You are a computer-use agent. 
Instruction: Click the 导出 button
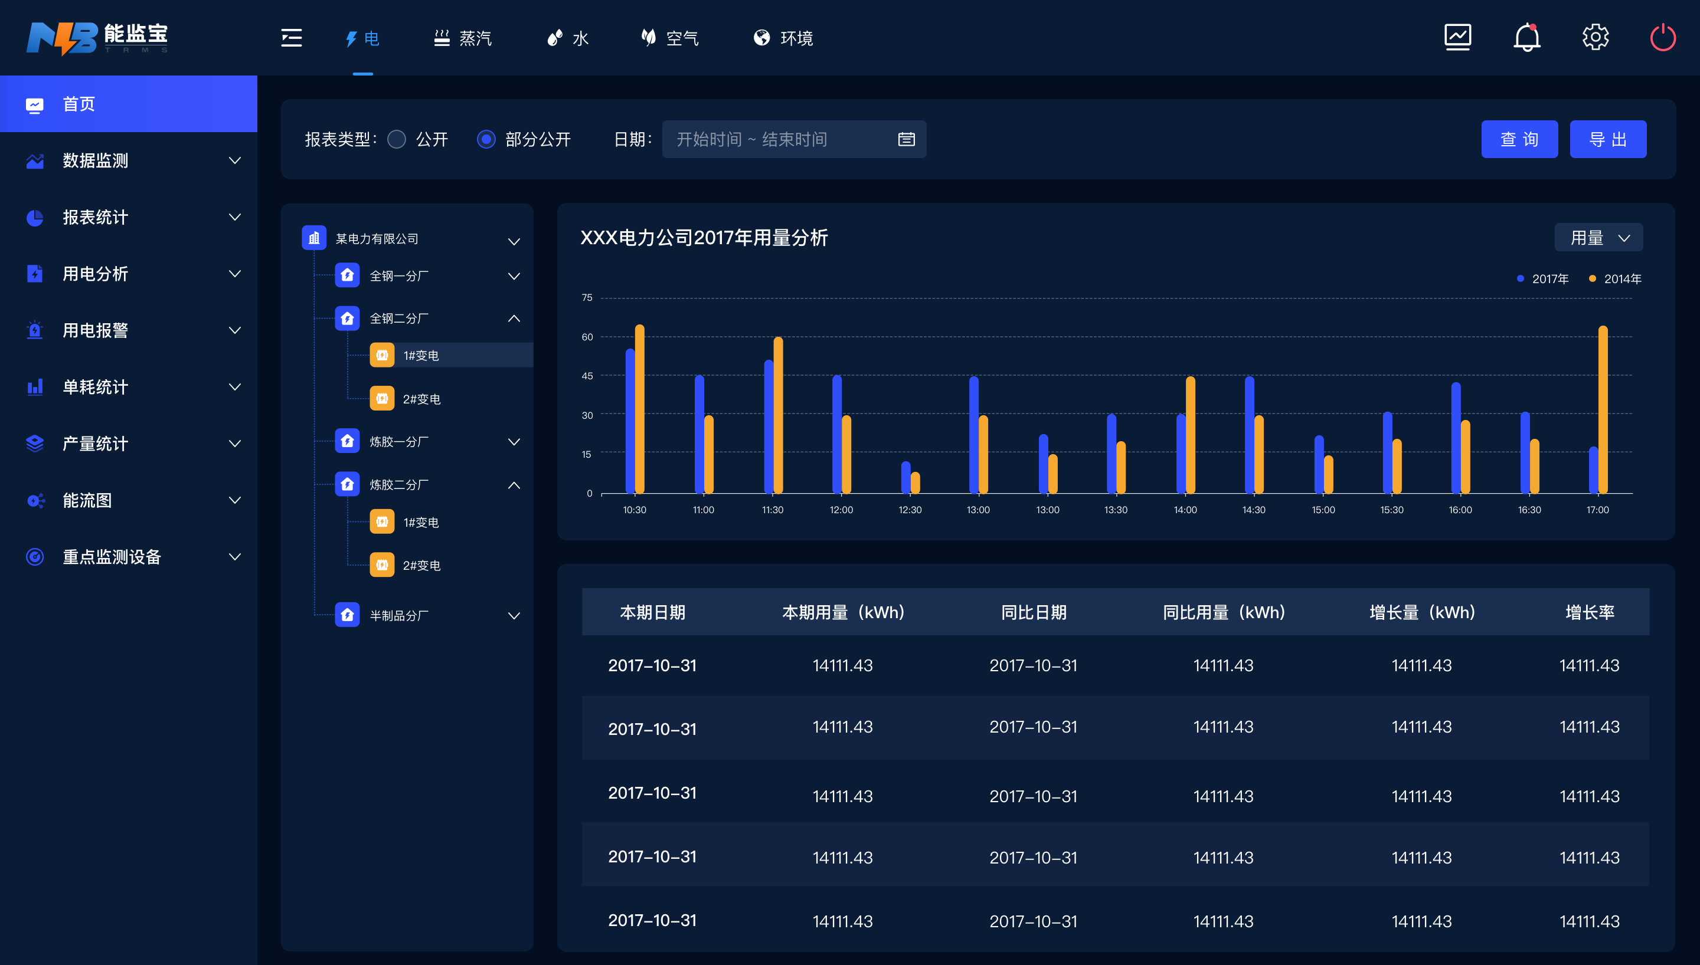1607,139
